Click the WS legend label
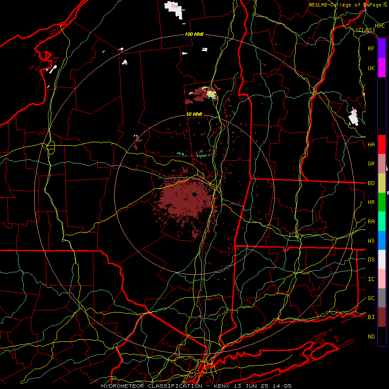Image resolution: width=389 pixels, height=389 pixels. pyautogui.click(x=371, y=241)
